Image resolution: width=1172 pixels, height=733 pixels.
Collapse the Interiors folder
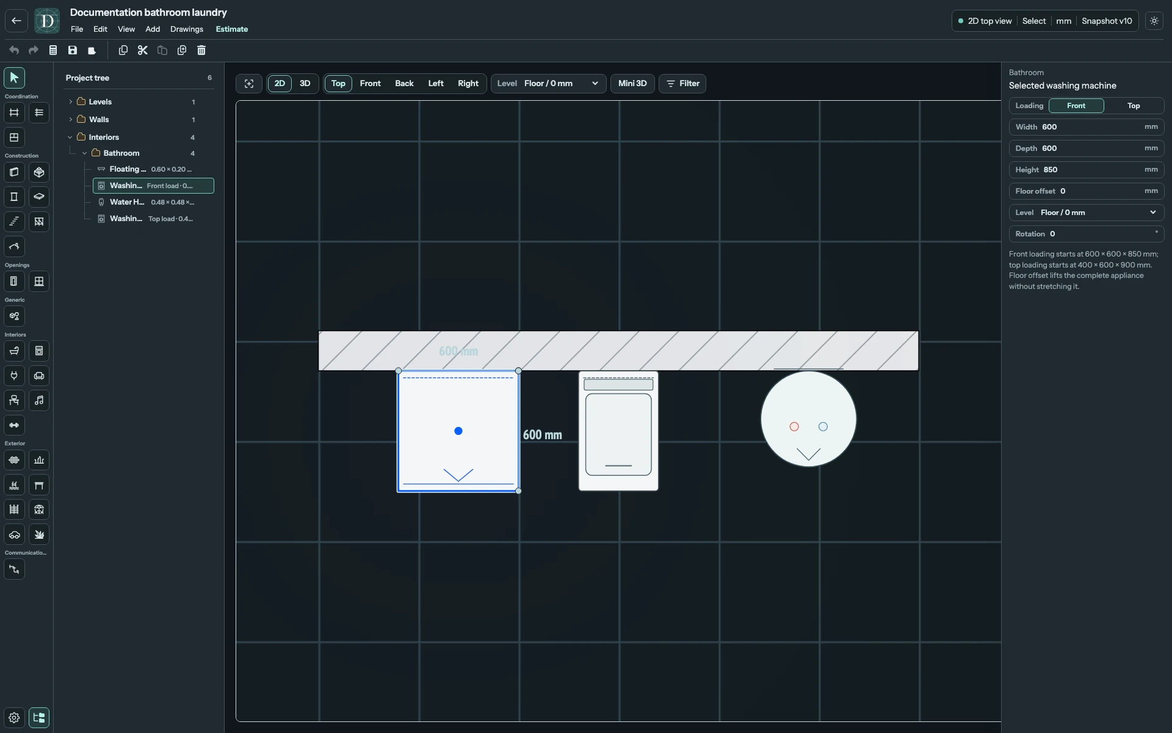point(70,137)
